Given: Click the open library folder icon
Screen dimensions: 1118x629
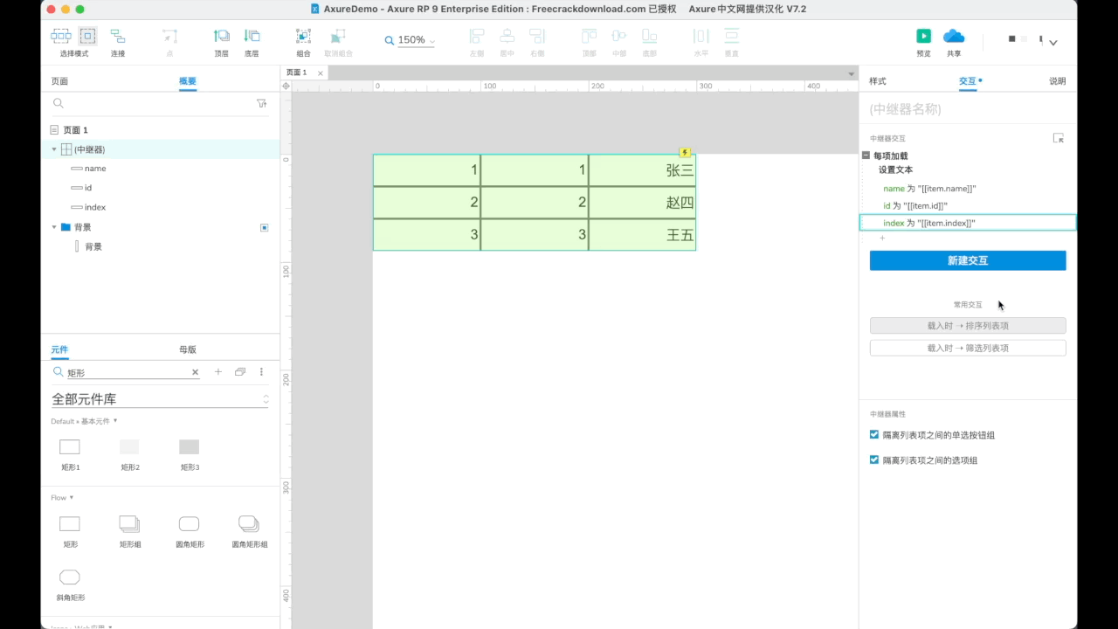Looking at the screenshot, I should point(240,372).
